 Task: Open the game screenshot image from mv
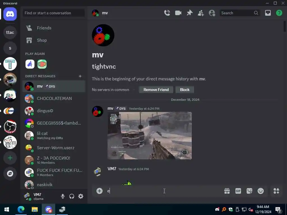pos(150,136)
